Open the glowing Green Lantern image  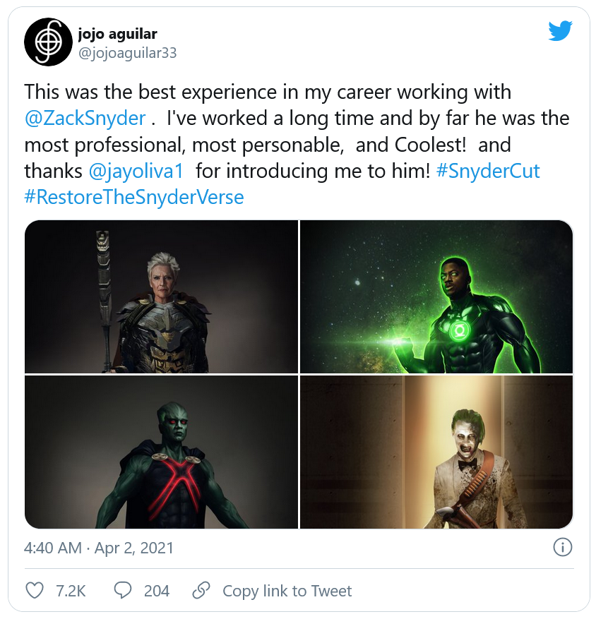point(436,296)
